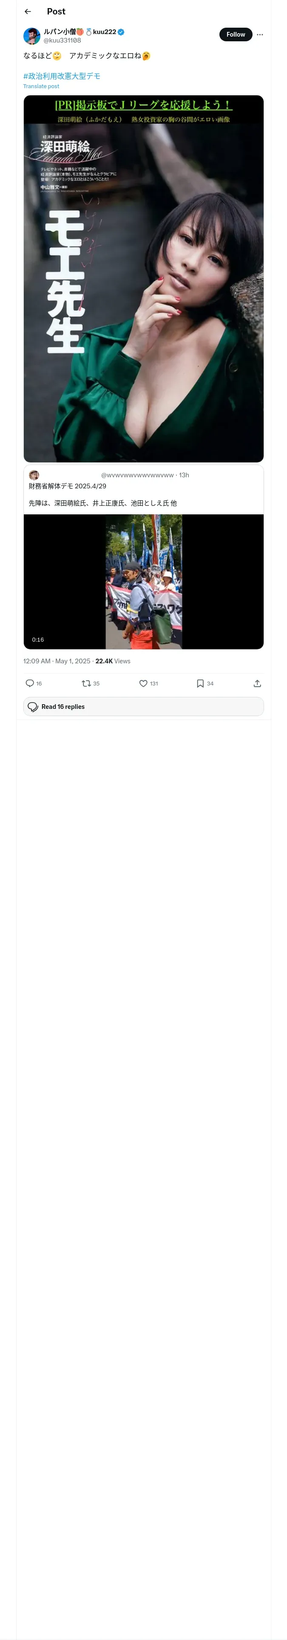Click the verified badge next to kuu222
The height and width of the screenshot is (1640, 287).
point(121,31)
